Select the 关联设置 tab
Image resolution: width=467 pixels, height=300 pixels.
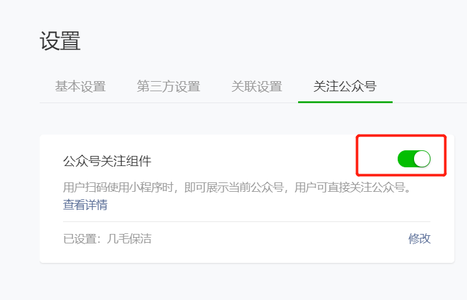coord(257,87)
